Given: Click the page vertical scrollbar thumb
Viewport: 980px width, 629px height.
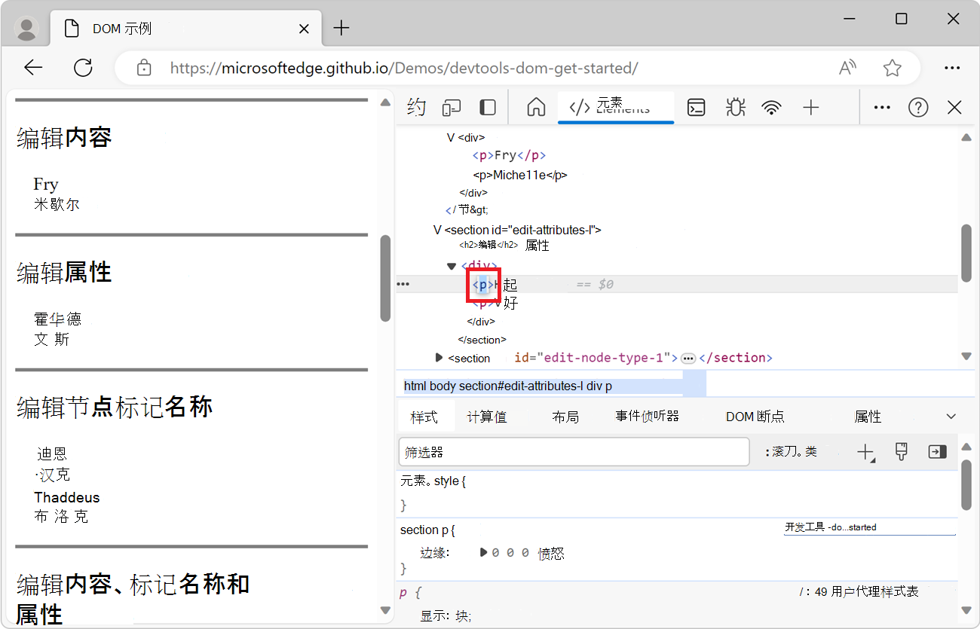Looking at the screenshot, I should pos(385,278).
